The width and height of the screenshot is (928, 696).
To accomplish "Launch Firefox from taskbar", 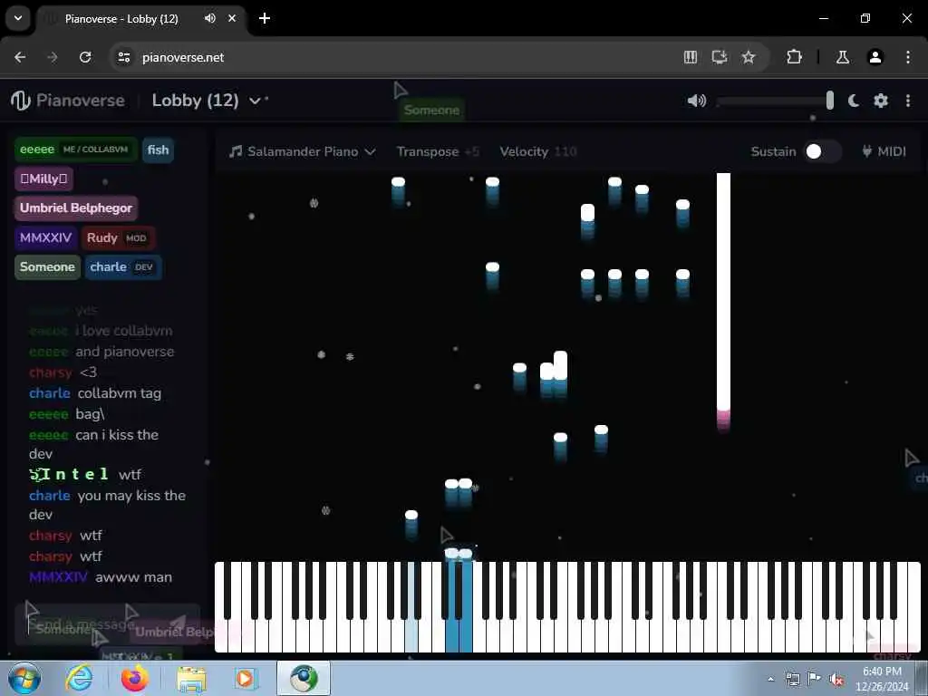I will click(x=135, y=678).
